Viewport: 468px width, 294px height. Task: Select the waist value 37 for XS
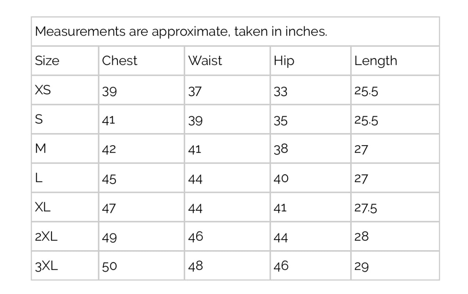pos(195,92)
